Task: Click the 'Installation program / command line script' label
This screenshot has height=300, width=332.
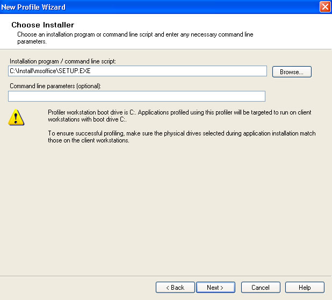Action: click(x=63, y=61)
